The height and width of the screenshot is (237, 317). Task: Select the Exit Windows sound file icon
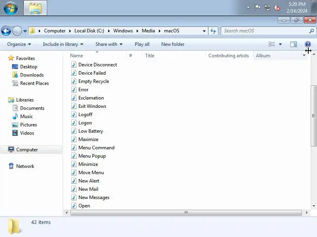pyautogui.click(x=74, y=106)
